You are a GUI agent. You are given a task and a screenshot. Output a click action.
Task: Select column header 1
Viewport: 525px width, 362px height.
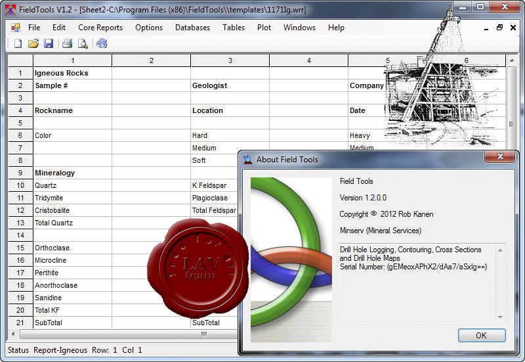73,60
